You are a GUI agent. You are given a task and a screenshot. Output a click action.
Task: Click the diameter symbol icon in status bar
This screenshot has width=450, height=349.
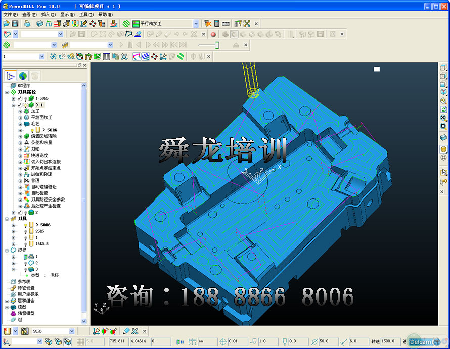click(314, 341)
